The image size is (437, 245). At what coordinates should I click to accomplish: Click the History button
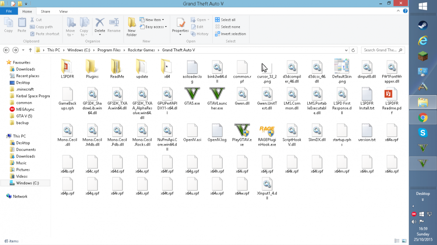[200, 34]
